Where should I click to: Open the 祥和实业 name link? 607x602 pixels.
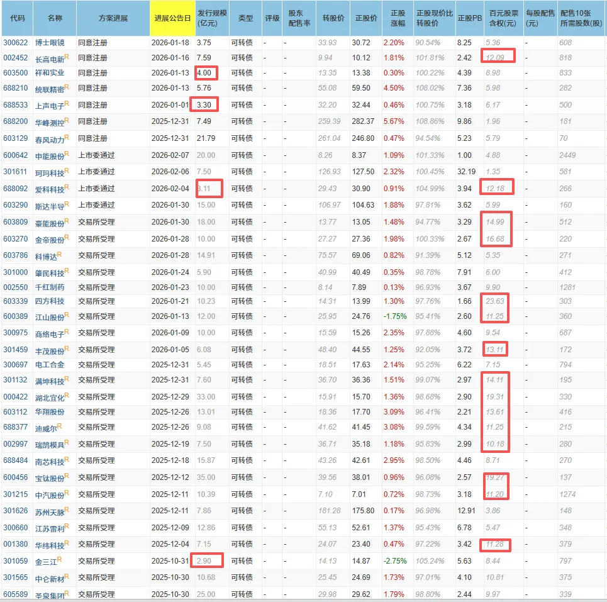tap(50, 73)
